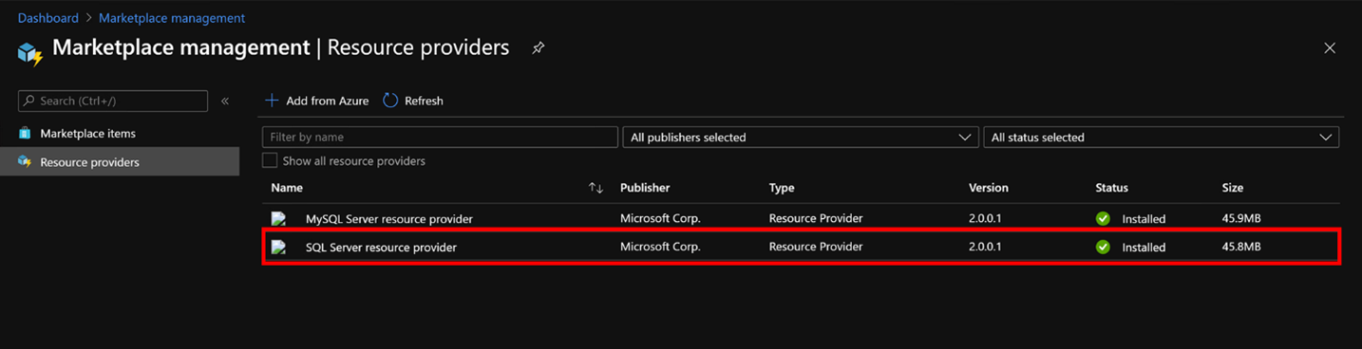Click Resource Provider type in MySQL row

[816, 218]
